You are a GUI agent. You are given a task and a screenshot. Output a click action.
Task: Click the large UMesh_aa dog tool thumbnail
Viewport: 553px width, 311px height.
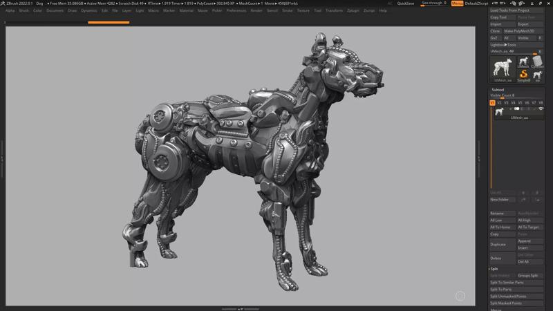pos(503,68)
